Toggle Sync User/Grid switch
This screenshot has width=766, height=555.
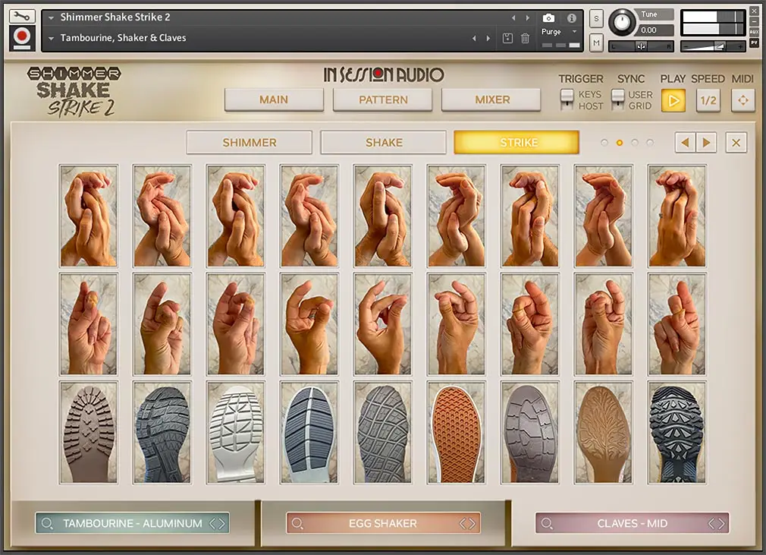pos(618,99)
